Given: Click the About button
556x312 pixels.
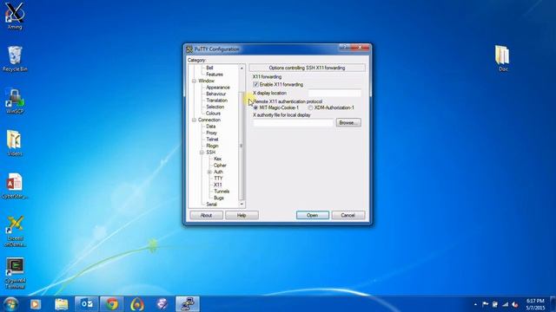Looking at the screenshot, I should coord(206,215).
